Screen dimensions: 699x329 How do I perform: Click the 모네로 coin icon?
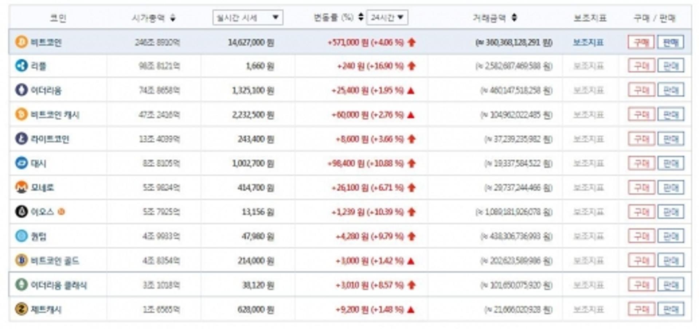tap(21, 187)
